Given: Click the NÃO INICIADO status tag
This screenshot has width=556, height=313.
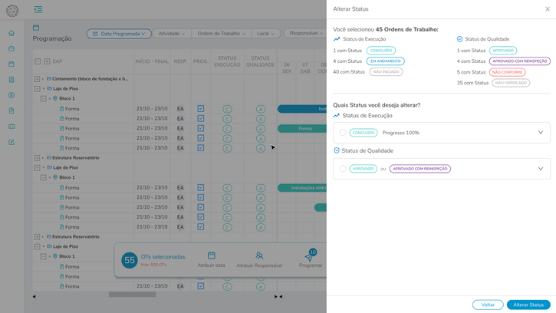Looking at the screenshot, I should [x=387, y=71].
